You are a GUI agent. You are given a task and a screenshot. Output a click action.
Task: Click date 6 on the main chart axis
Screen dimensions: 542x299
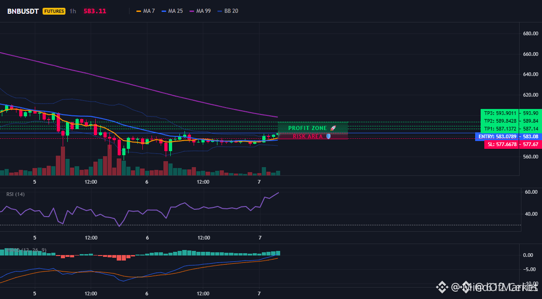pos(147,181)
